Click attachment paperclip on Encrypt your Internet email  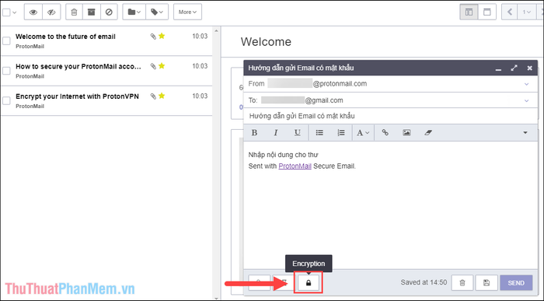[x=153, y=96]
